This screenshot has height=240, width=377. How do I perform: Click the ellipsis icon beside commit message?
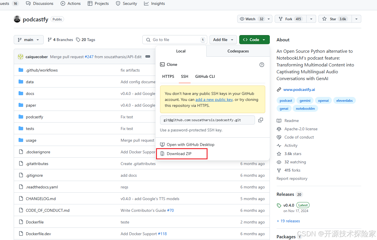coord(147,57)
